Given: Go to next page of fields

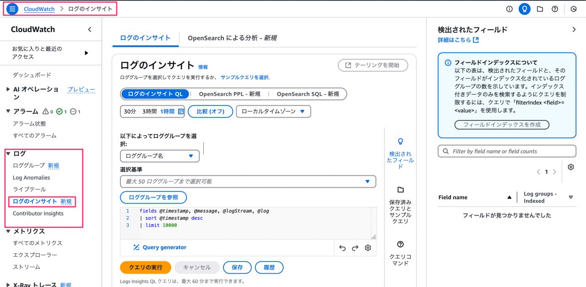Looking at the screenshot, I should [554, 172].
